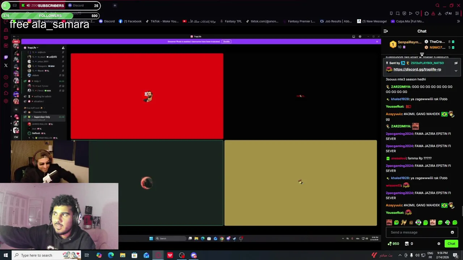Open the browser search icon in title bar

tap(437, 5)
